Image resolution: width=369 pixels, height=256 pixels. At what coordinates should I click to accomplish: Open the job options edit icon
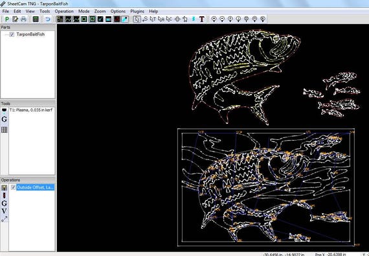[x=16, y=19]
